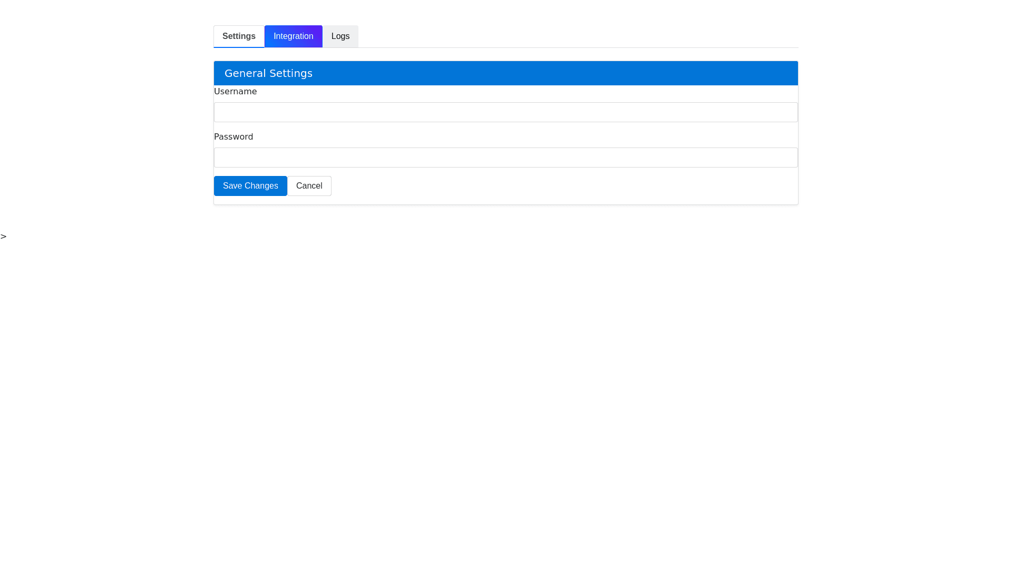Click the stray > character at left edge
The height and width of the screenshot is (569, 1012).
pyautogui.click(x=4, y=237)
